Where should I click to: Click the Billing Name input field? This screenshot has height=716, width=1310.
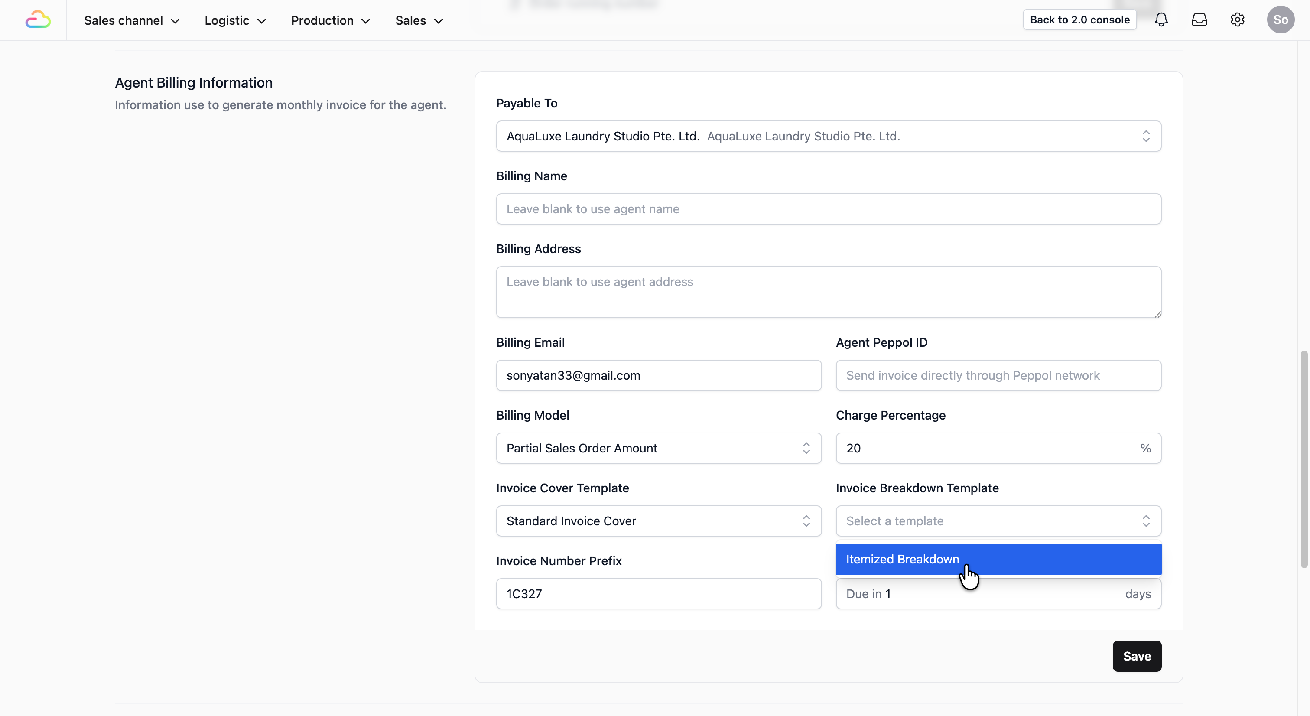point(828,209)
